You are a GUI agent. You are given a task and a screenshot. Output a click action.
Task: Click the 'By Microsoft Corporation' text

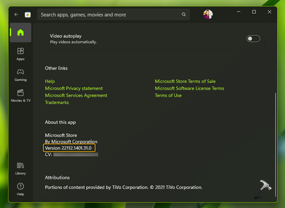(71, 142)
